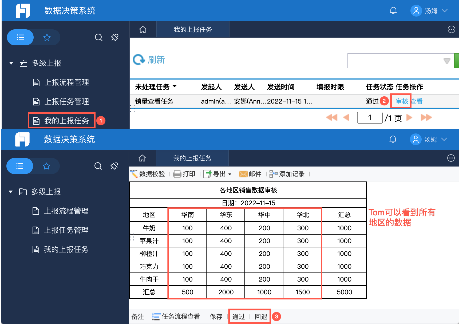Open notifications bell in lower screenshot header

click(393, 139)
